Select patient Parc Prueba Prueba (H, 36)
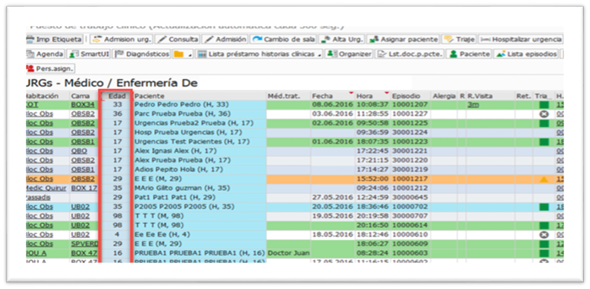The image size is (590, 289). coord(182,114)
